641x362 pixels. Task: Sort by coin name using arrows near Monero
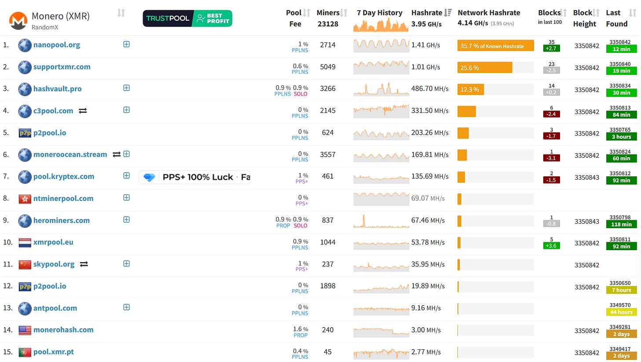pyautogui.click(x=121, y=13)
